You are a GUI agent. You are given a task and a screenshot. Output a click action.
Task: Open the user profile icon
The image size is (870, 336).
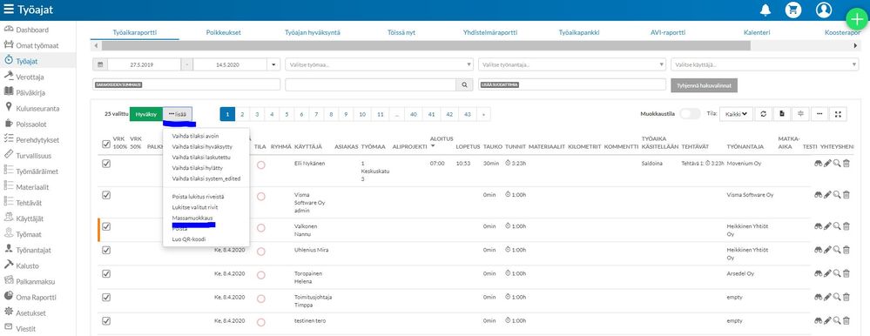point(824,10)
